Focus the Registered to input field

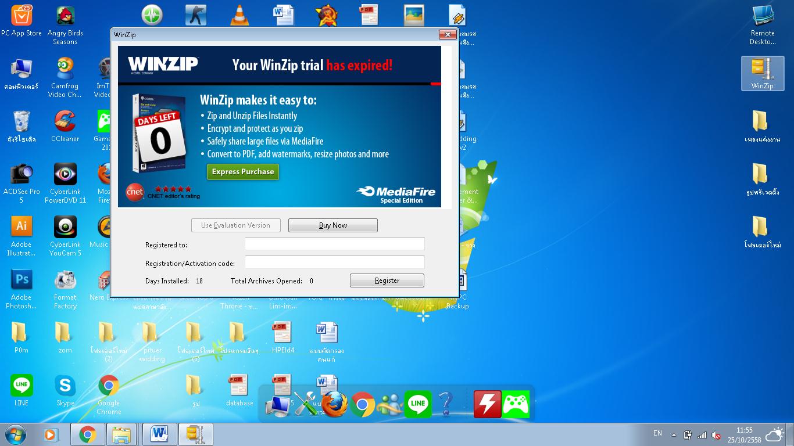tap(335, 244)
